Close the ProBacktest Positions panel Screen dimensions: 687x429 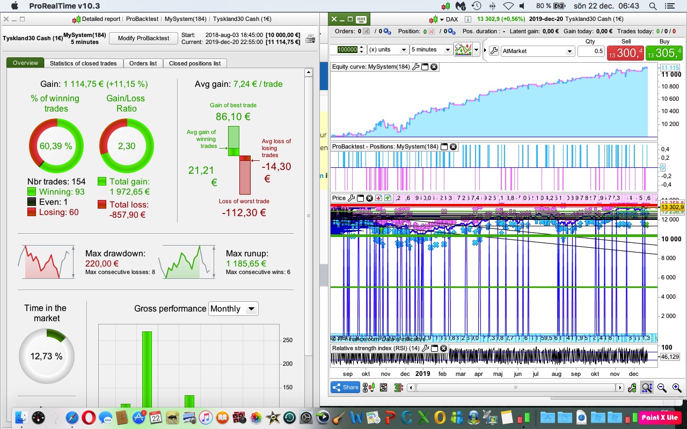coord(453,146)
